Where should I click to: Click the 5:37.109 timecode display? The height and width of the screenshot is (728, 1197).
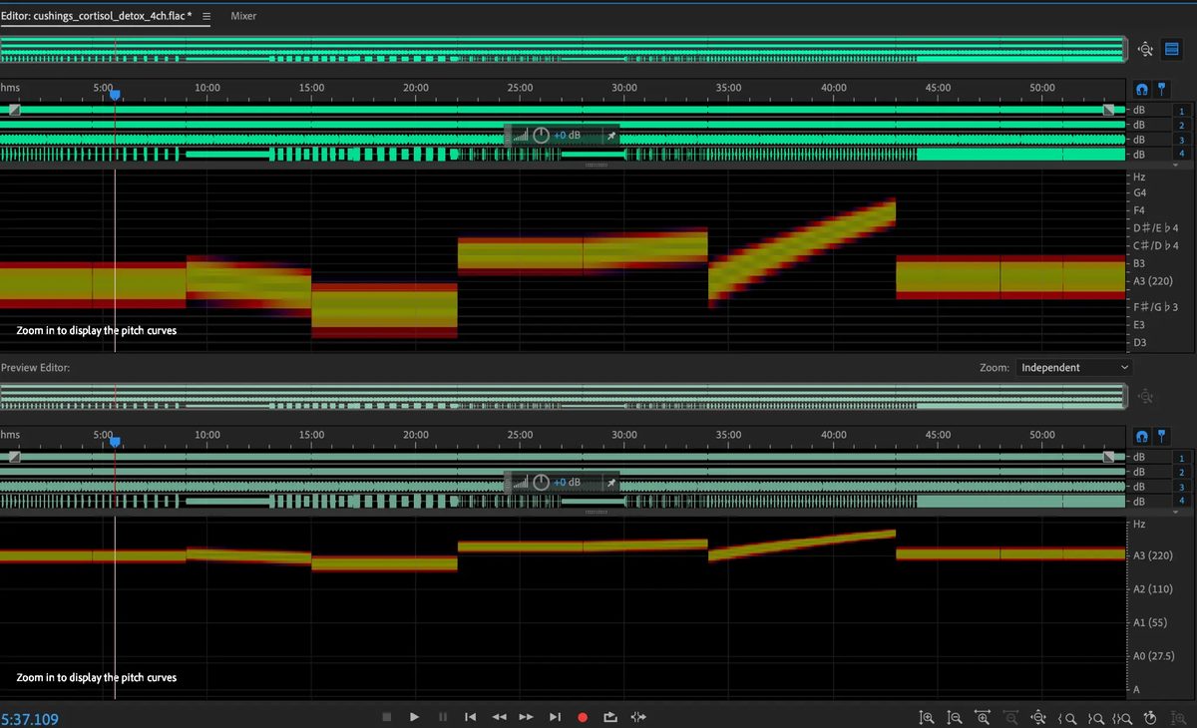[x=30, y=717]
